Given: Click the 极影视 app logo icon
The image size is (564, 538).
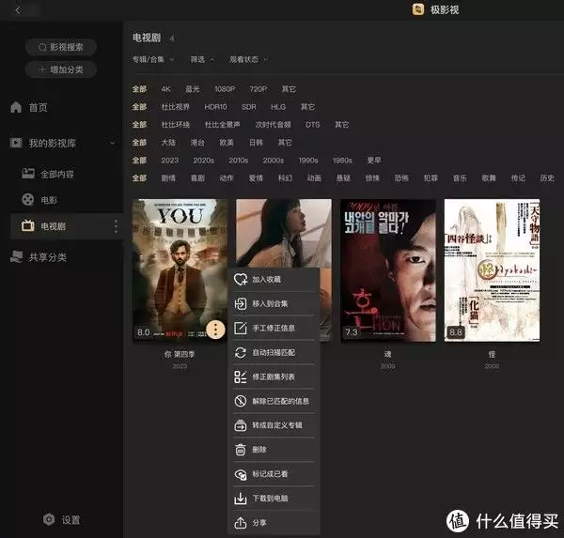Looking at the screenshot, I should coord(417,9).
